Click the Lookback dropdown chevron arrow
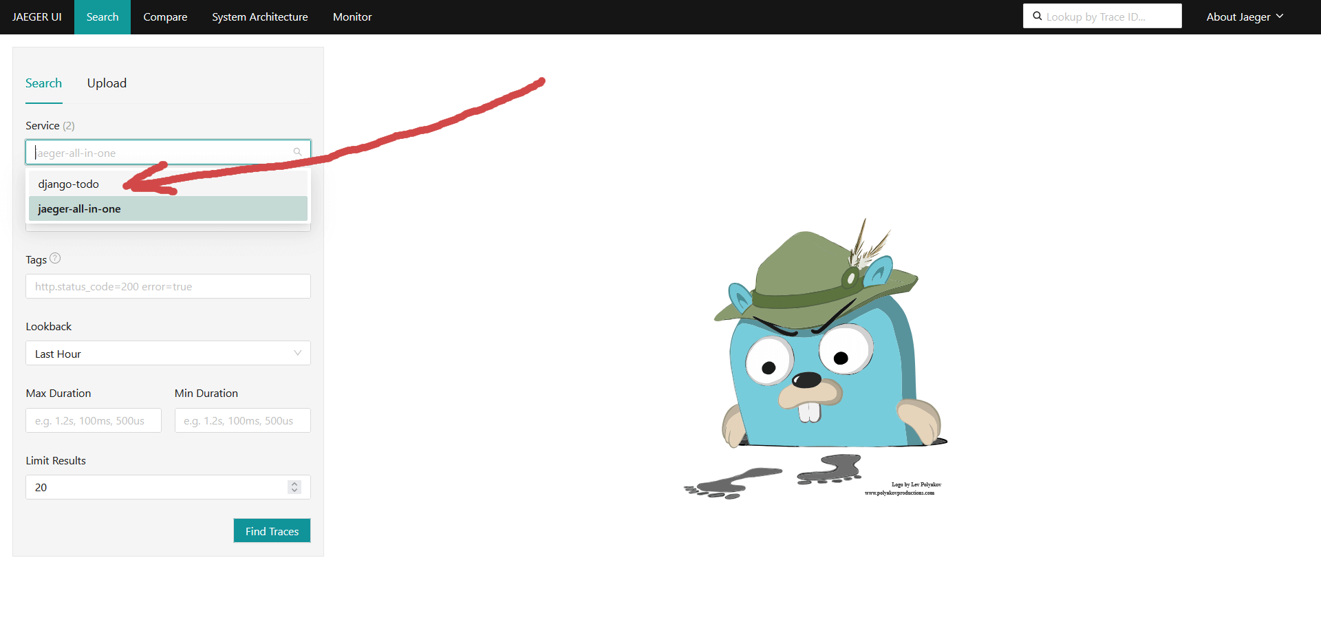The width and height of the screenshot is (1321, 624). pyautogui.click(x=297, y=353)
